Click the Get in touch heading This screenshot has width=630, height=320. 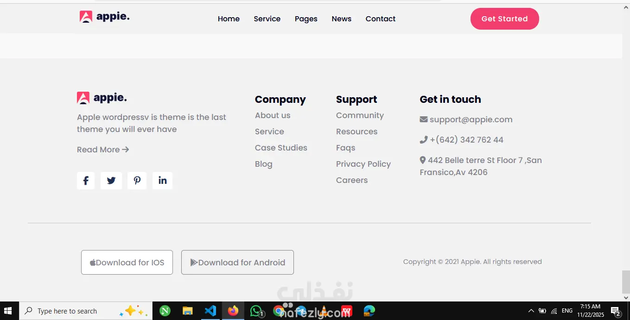pos(450,100)
